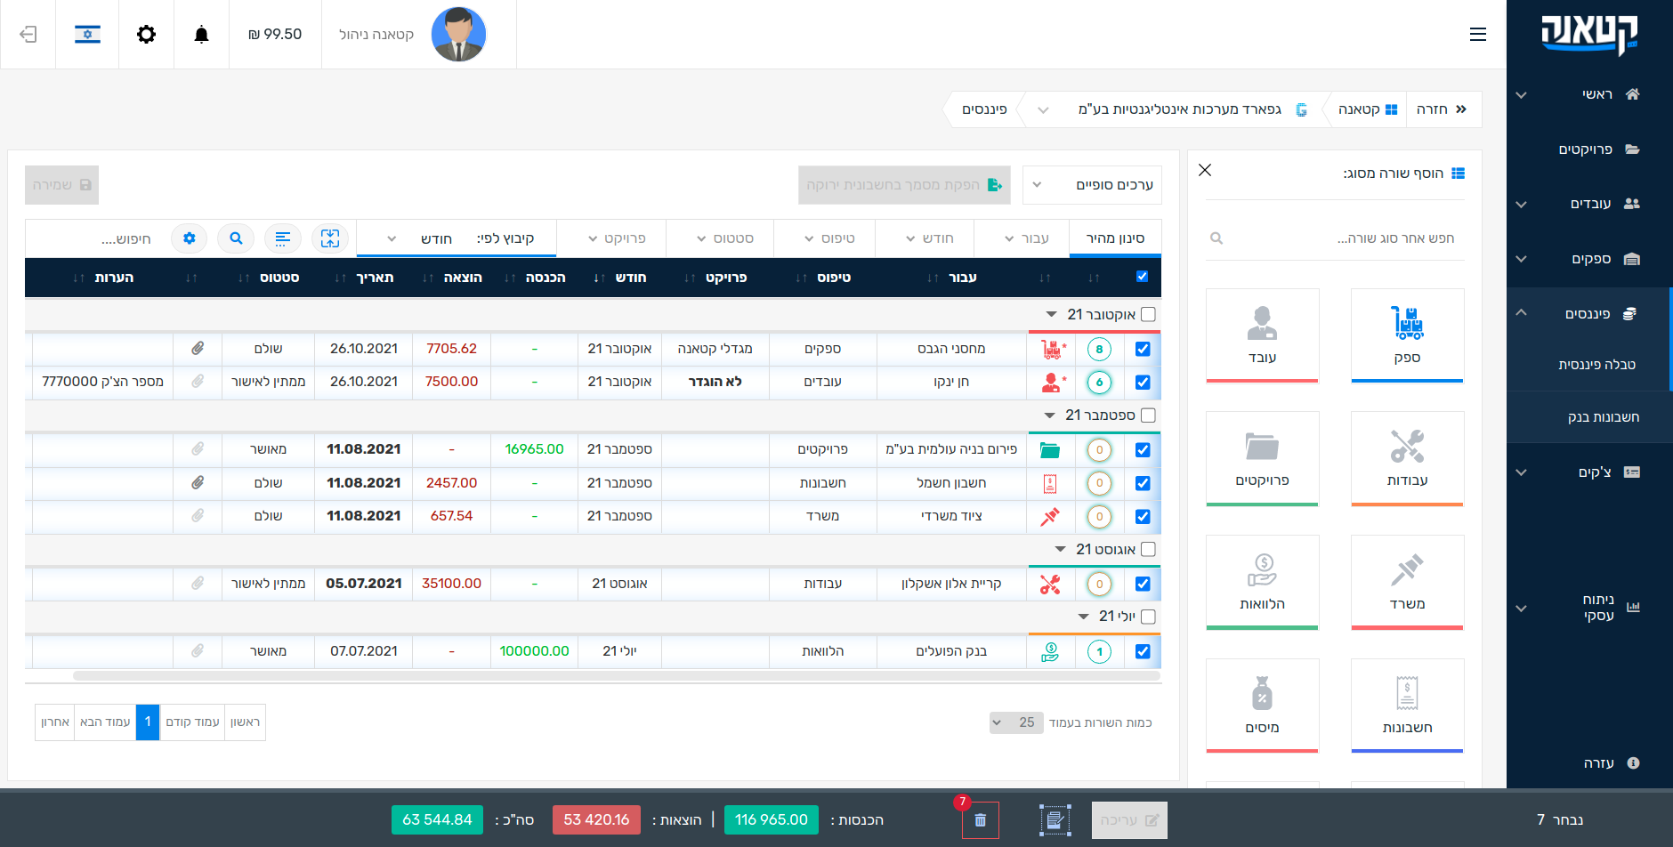Image resolution: width=1673 pixels, height=847 pixels.
Task: Collapse the ספטמבר 21 group
Action: tap(1050, 415)
